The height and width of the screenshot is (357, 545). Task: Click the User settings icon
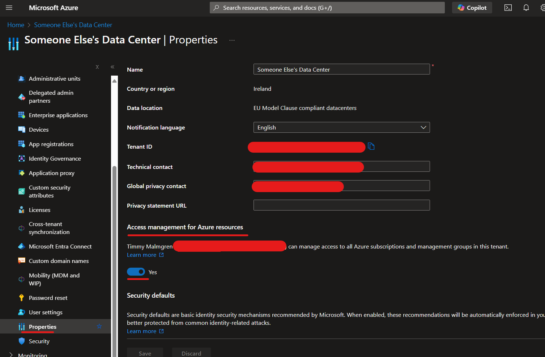click(22, 312)
